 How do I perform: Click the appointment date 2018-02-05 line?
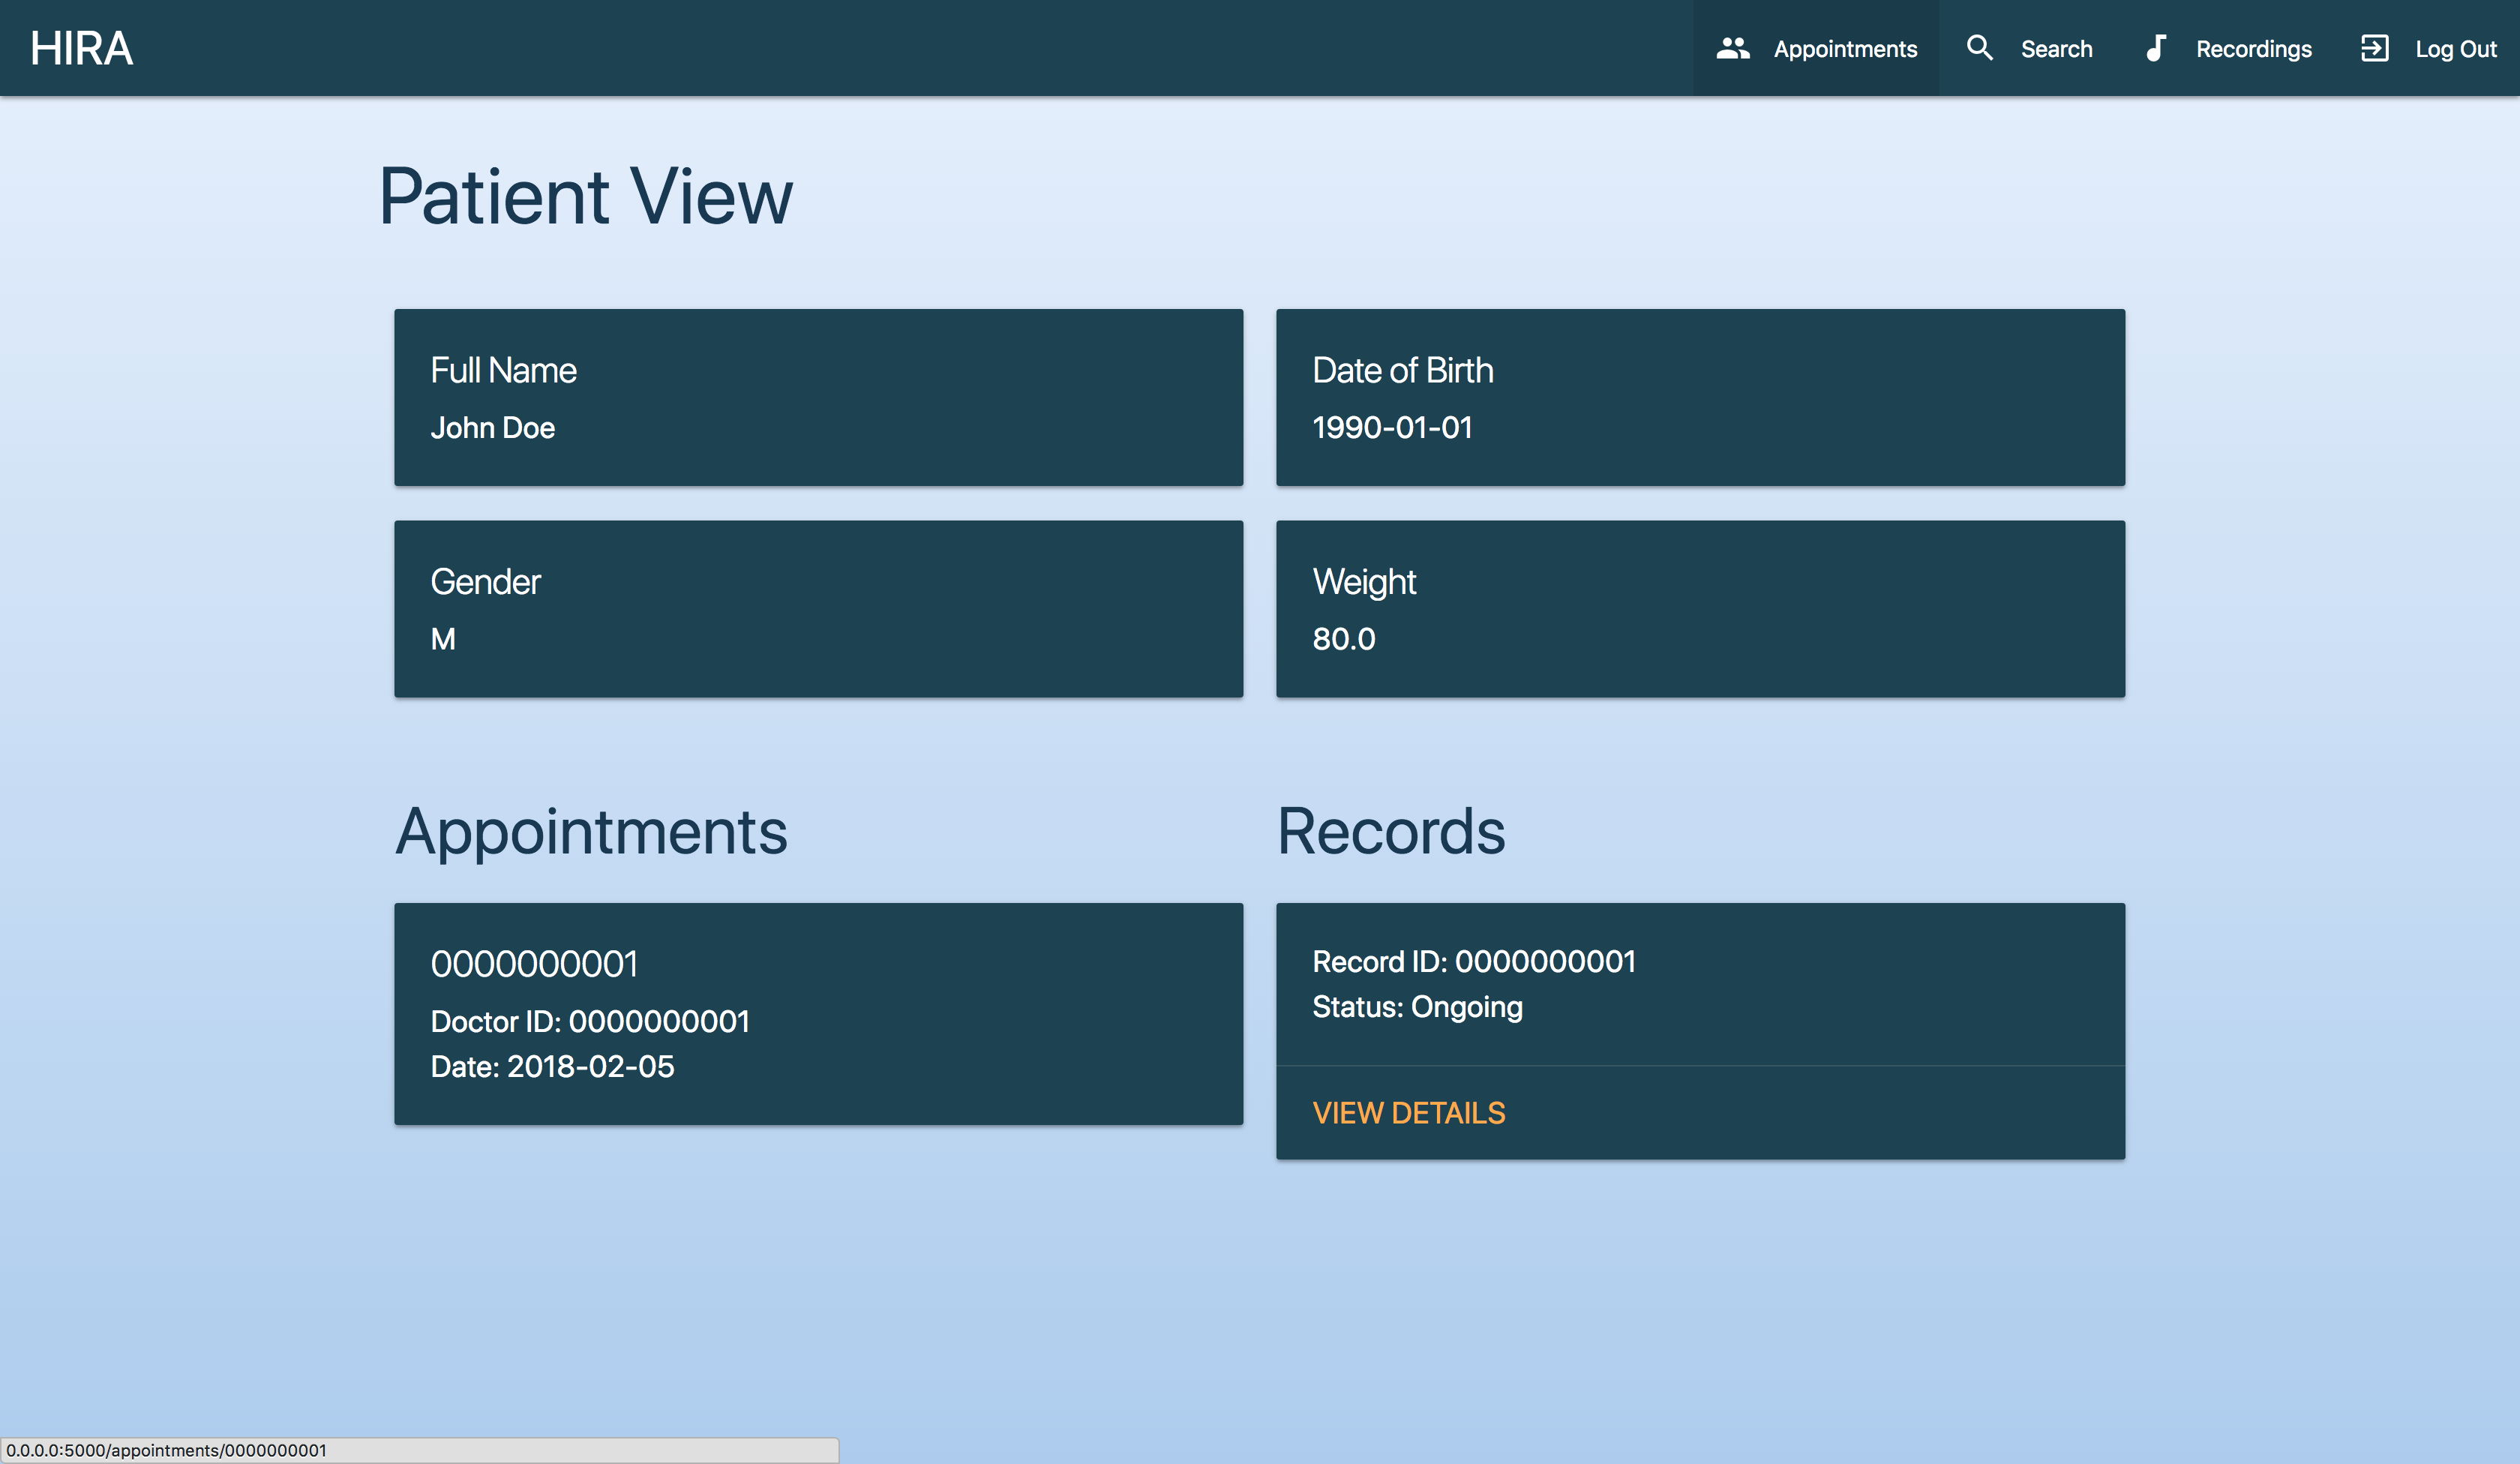pyautogui.click(x=552, y=1066)
